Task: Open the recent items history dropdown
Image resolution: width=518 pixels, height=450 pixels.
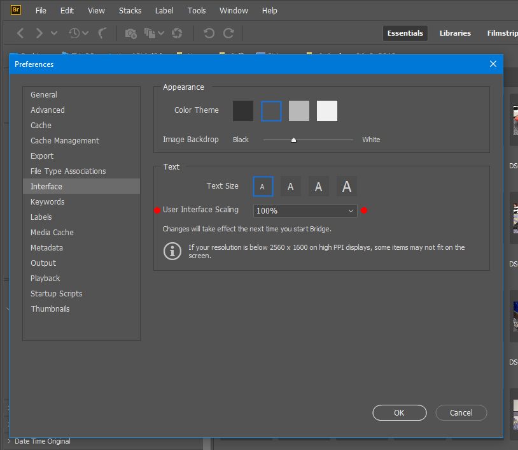Action: click(76, 33)
